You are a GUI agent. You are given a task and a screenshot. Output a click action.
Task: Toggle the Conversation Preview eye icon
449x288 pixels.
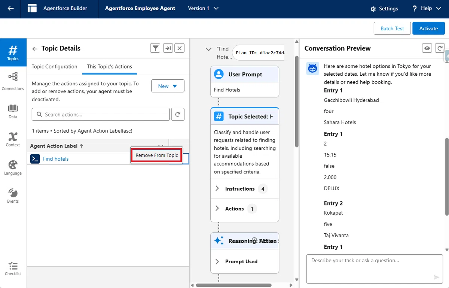(x=427, y=48)
